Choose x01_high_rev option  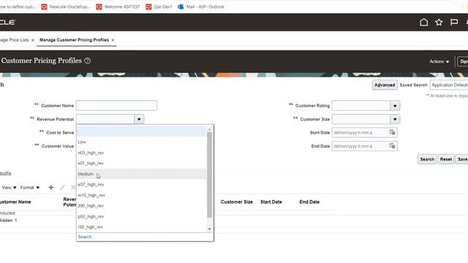[x=141, y=163]
